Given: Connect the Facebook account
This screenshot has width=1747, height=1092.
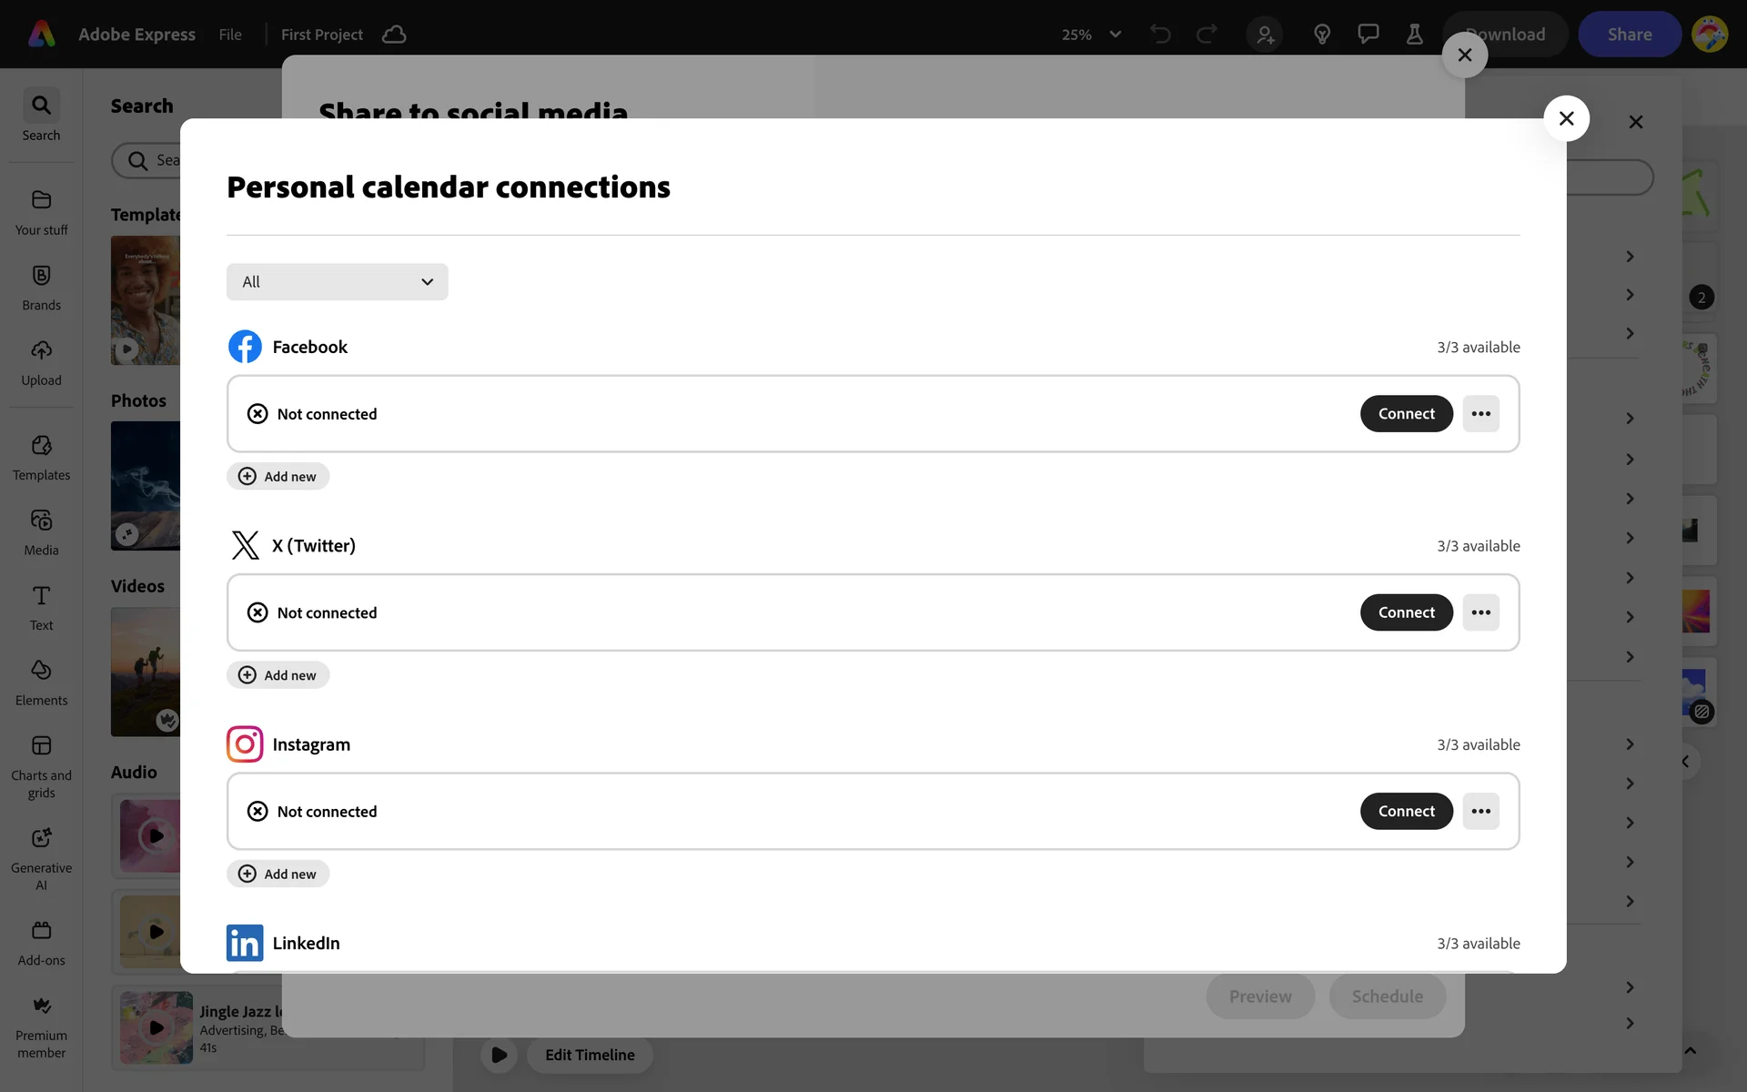Looking at the screenshot, I should pyautogui.click(x=1406, y=414).
